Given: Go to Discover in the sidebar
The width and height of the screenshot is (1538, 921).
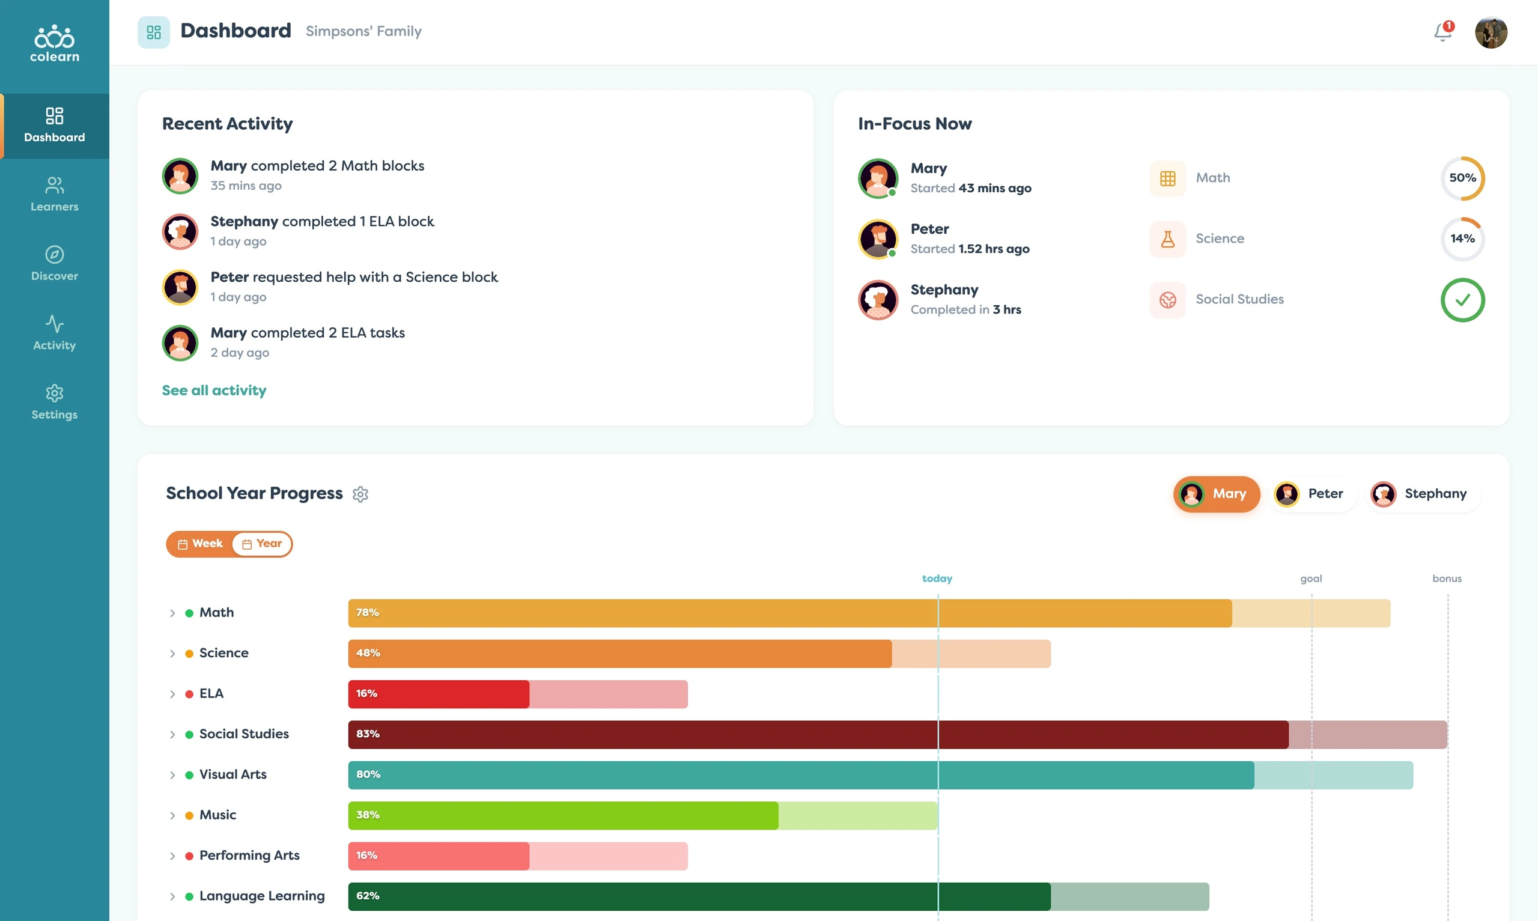Looking at the screenshot, I should [55, 264].
